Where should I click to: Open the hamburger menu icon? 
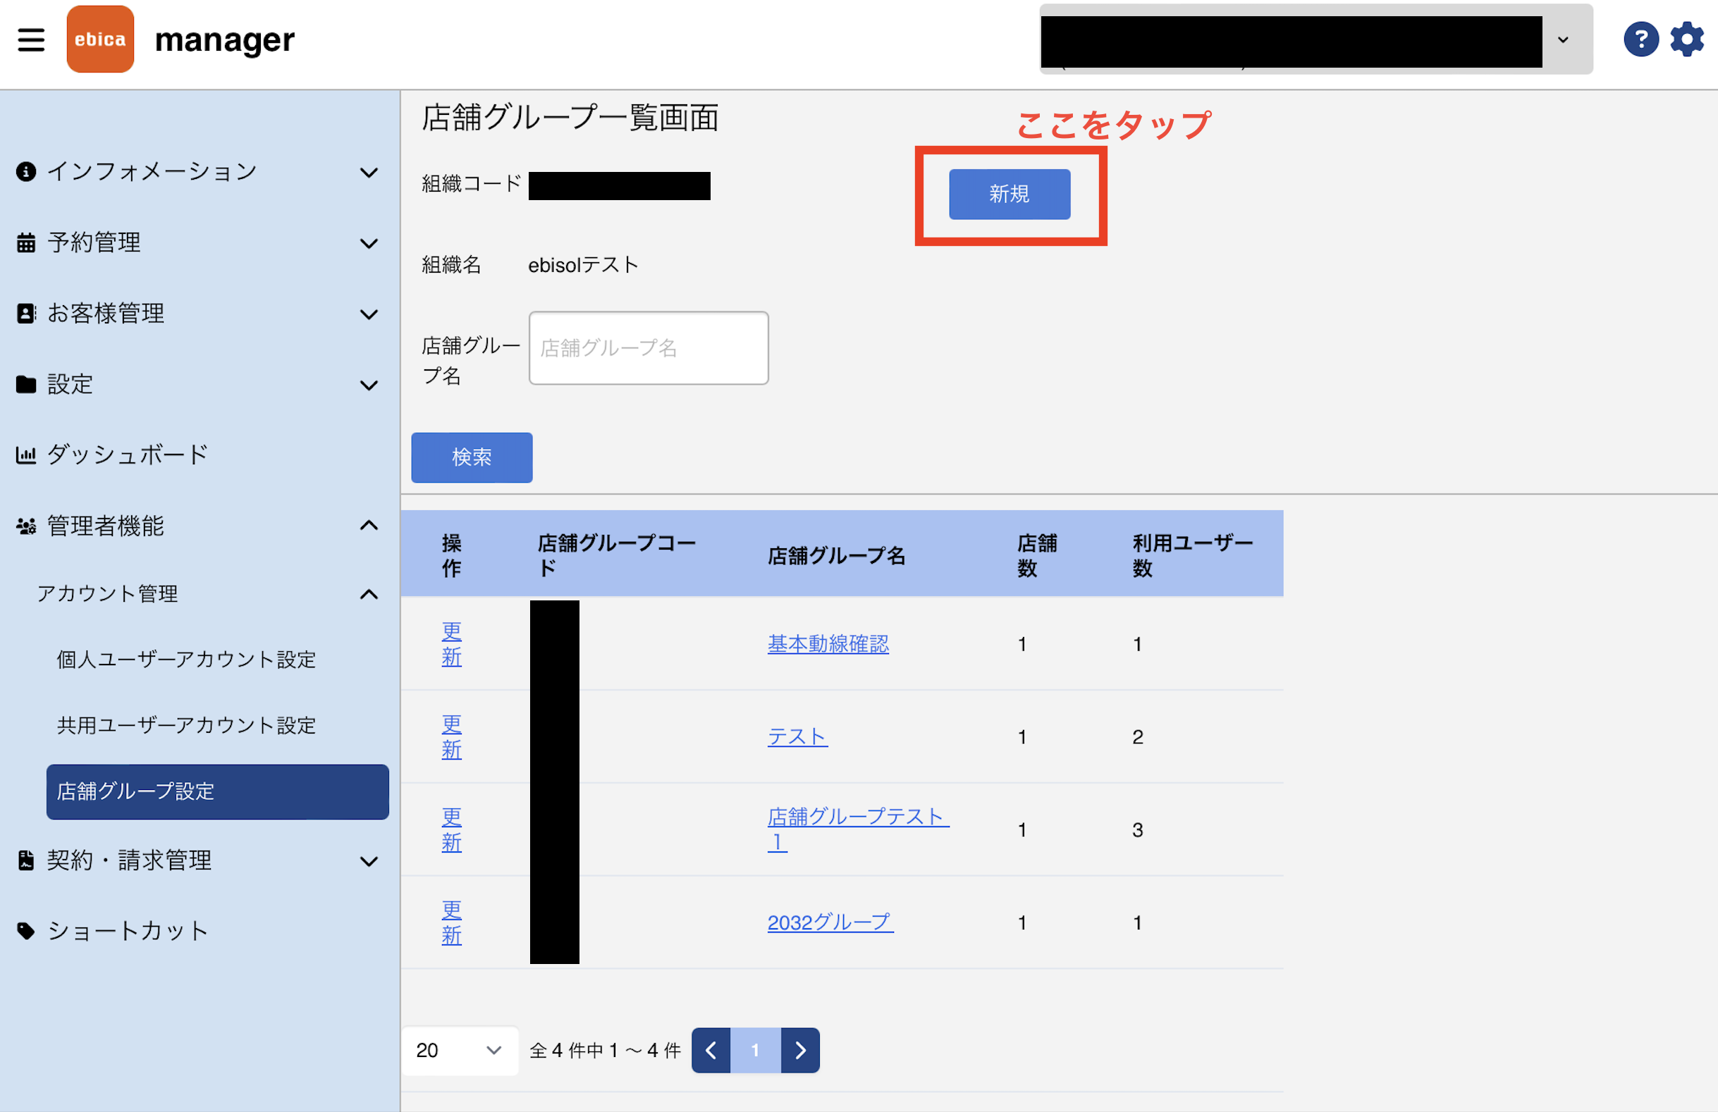[31, 39]
